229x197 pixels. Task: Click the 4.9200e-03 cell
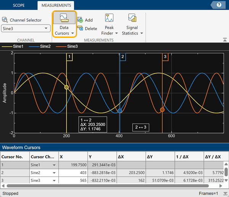pyautogui.click(x=189, y=173)
